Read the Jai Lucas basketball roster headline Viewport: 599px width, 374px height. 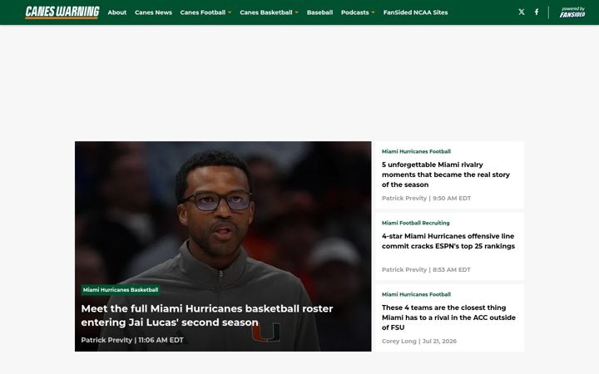point(207,315)
